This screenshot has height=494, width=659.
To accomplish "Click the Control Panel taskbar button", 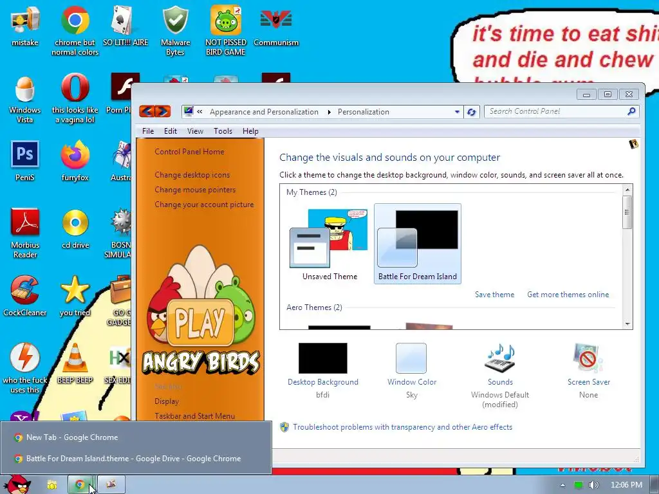I will [111, 485].
